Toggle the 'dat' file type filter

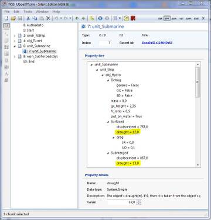(x=160, y=19)
